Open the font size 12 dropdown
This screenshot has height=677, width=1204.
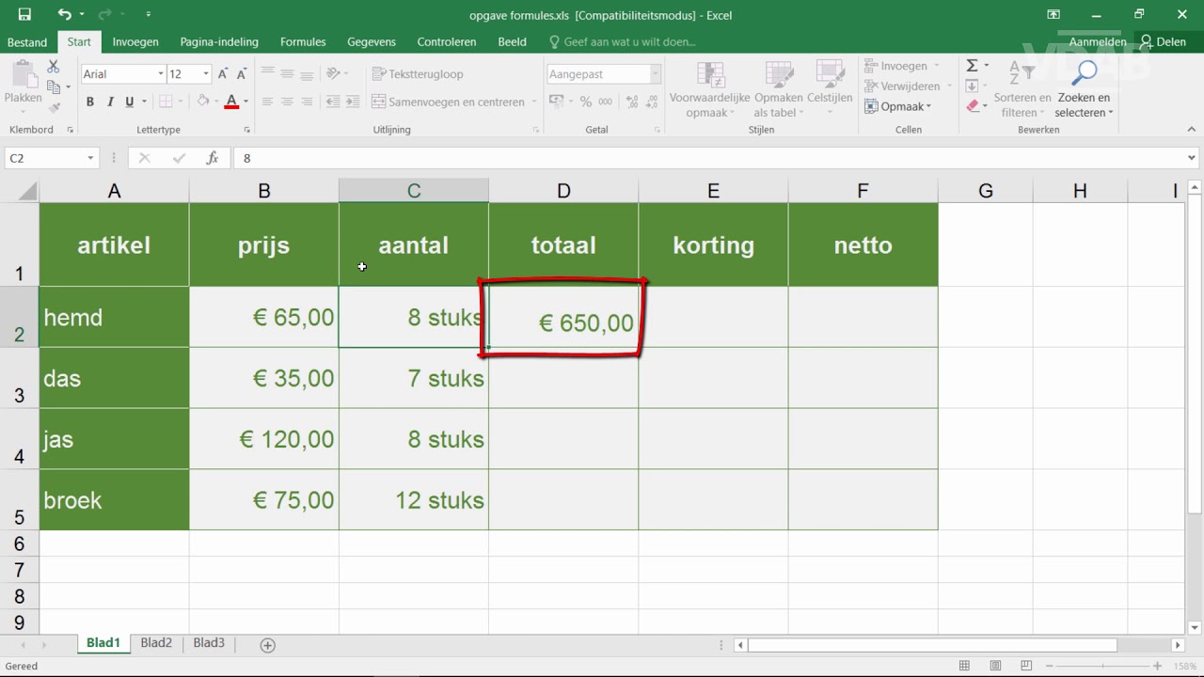click(206, 73)
